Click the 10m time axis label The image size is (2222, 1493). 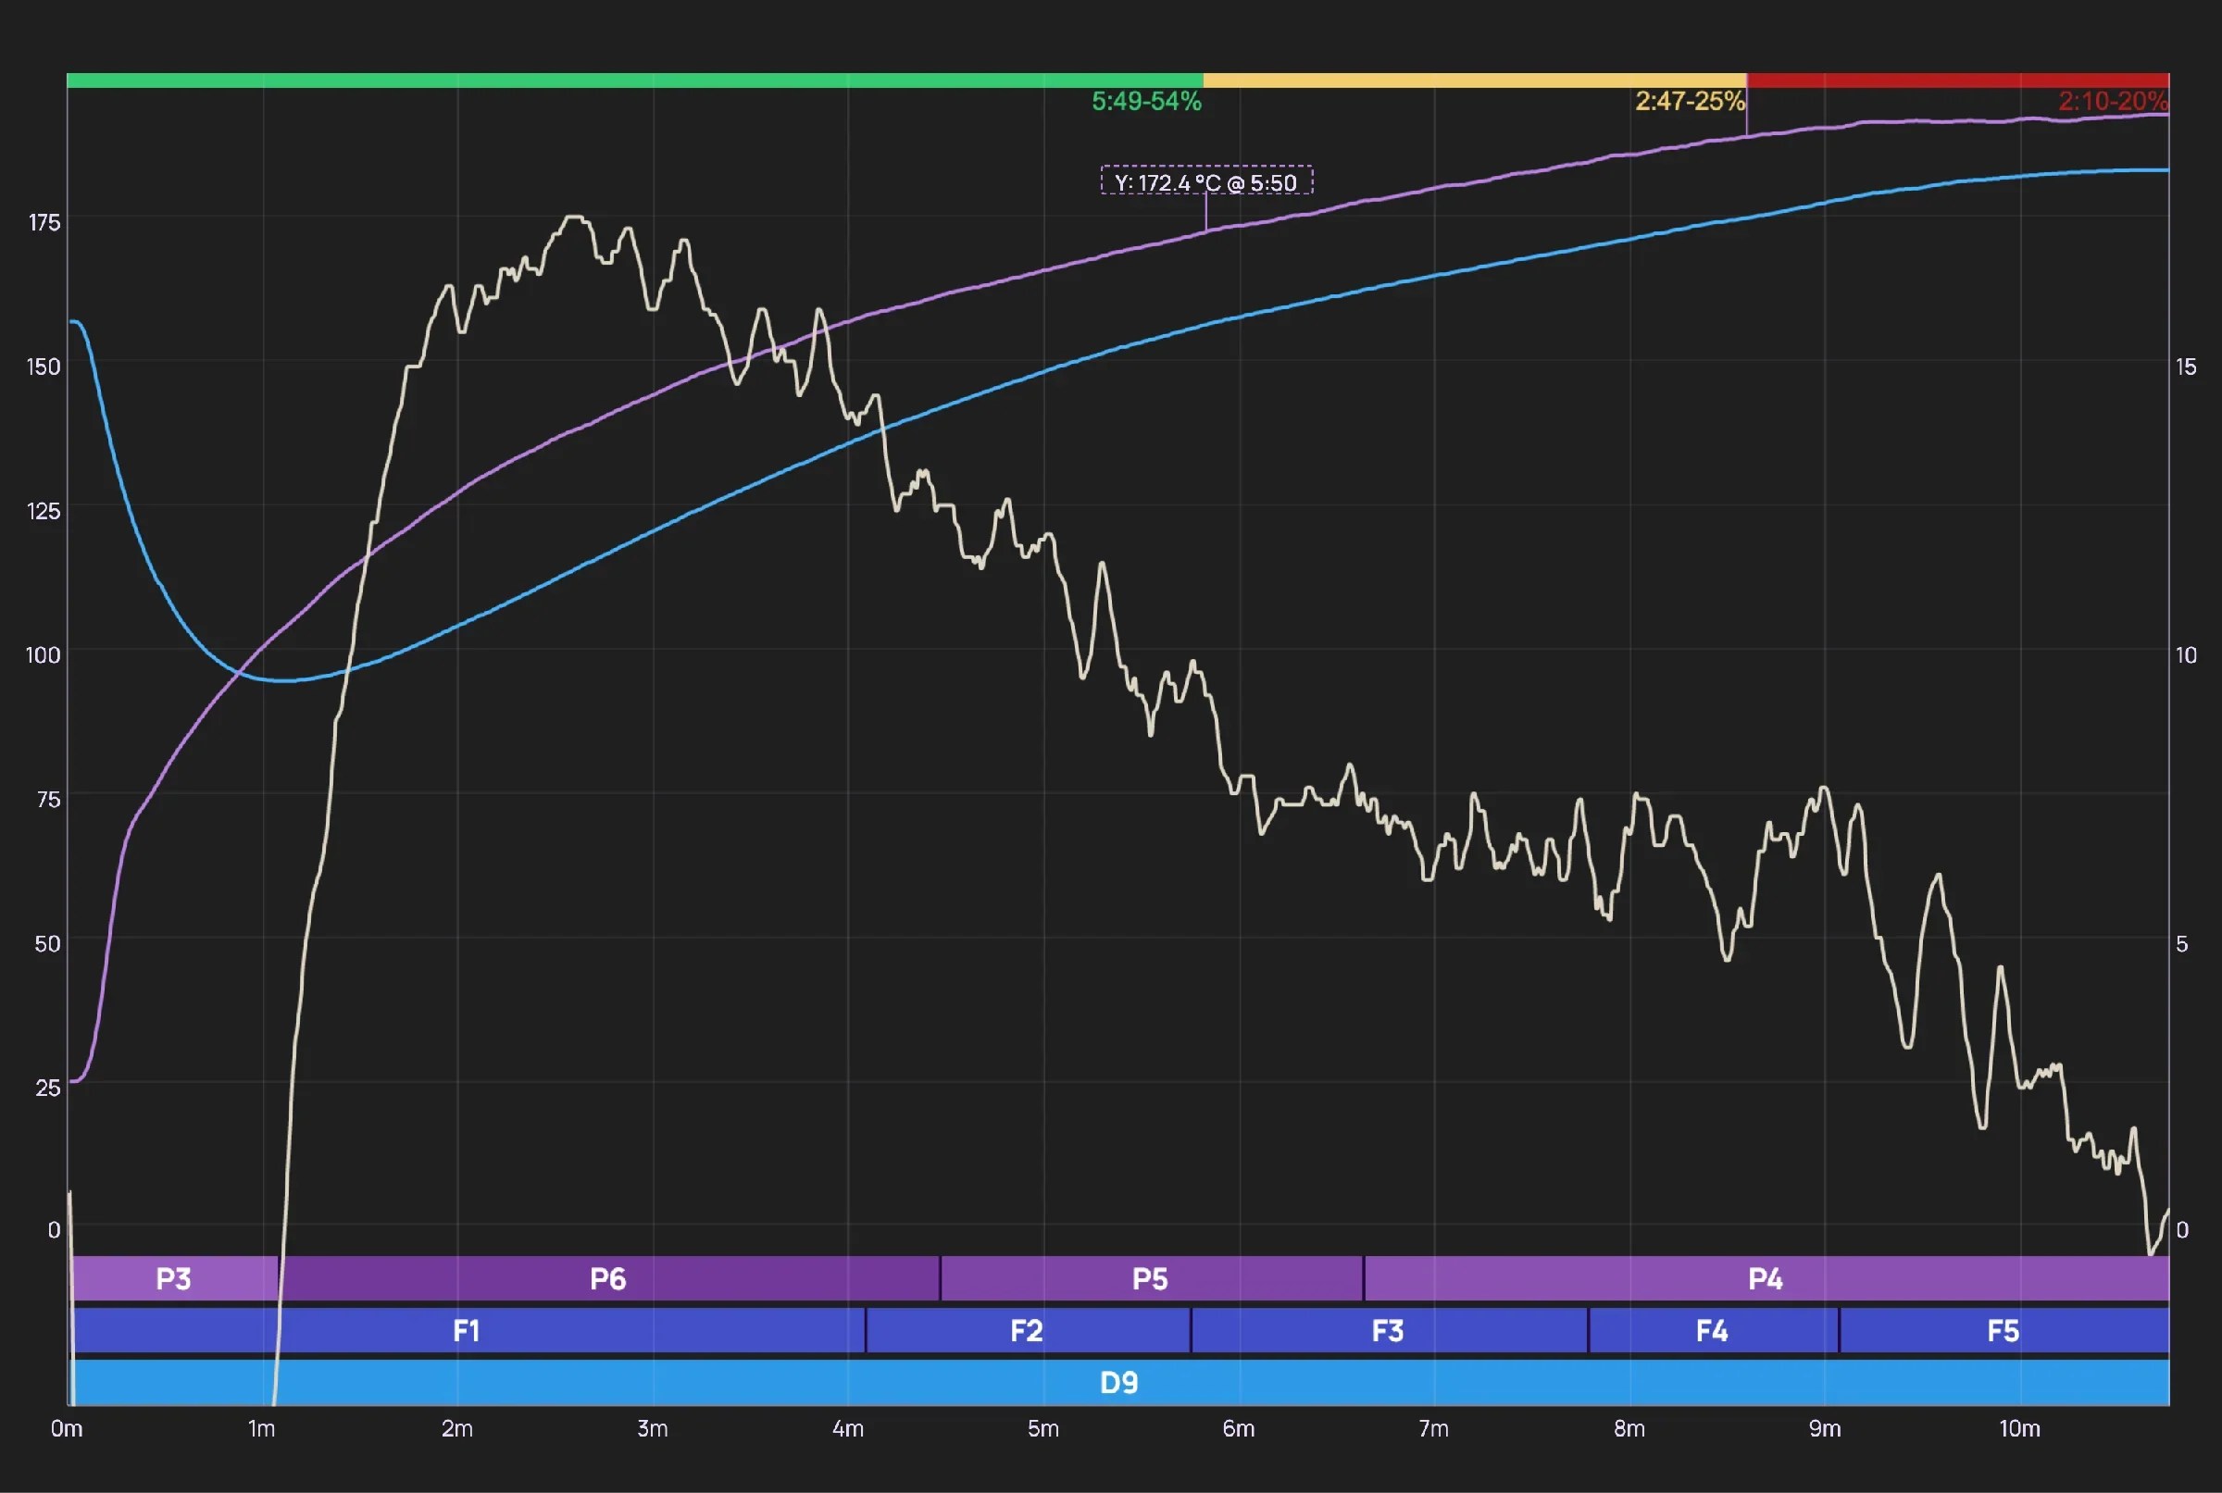[2018, 1428]
